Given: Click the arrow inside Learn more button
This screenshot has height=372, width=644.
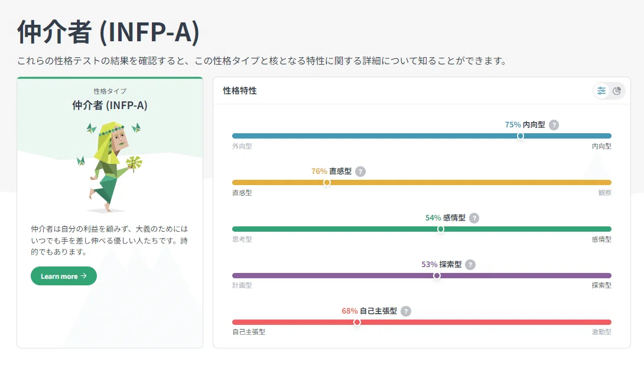Looking at the screenshot, I should coord(84,276).
